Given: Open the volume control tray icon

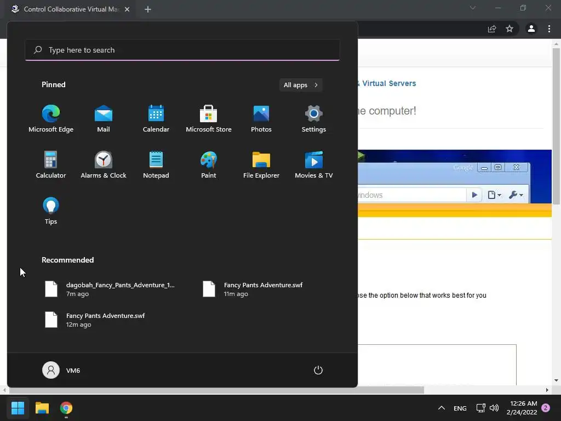Looking at the screenshot, I should click(494, 408).
